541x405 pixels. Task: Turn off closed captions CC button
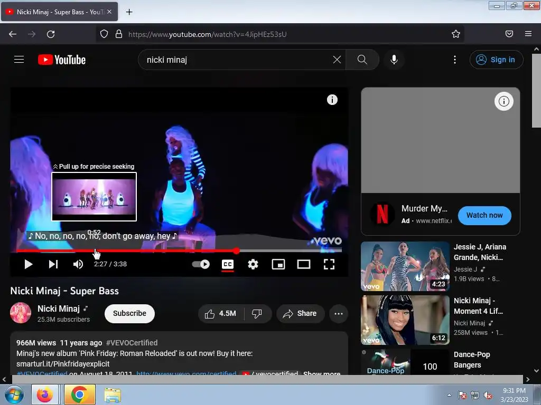point(228,264)
